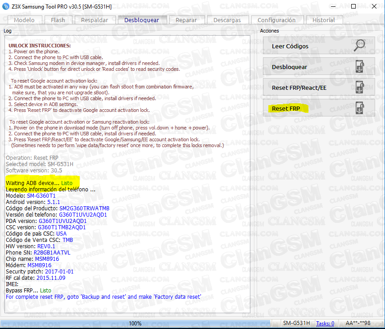The height and width of the screenshot is (329, 385).
Task: Click the PDA version log line
Action: pos(46,221)
